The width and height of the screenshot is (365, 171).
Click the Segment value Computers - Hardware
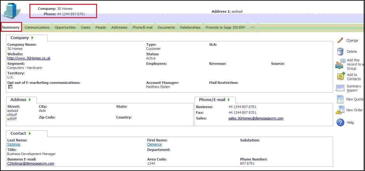click(x=25, y=68)
